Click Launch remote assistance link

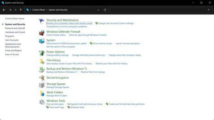coord(128,43)
